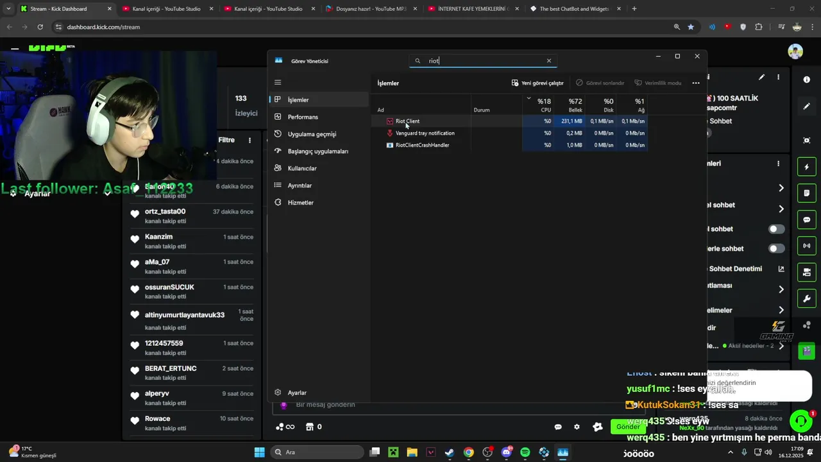Screen dimensions: 821x462
Task: Open ossuranSUCUK follower entry
Action: pyautogui.click(x=191, y=291)
